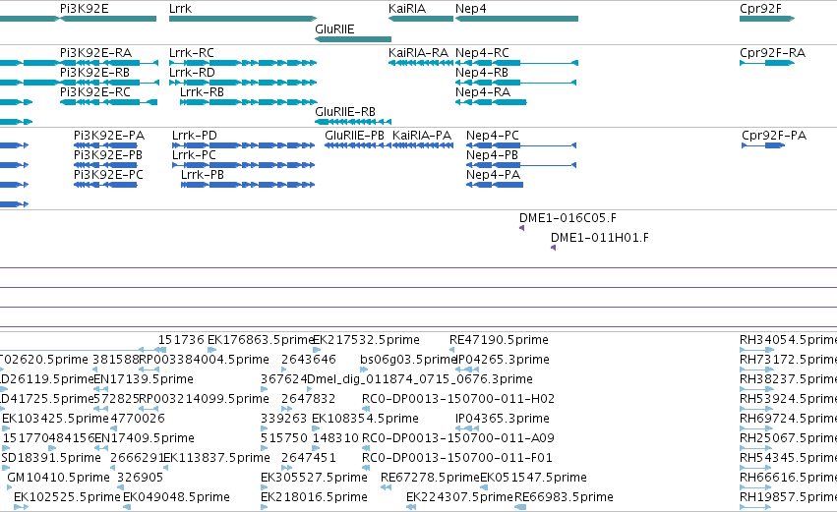837x512 pixels.
Task: Click the RH38237.5prime EST feature
Action: click(756, 389)
